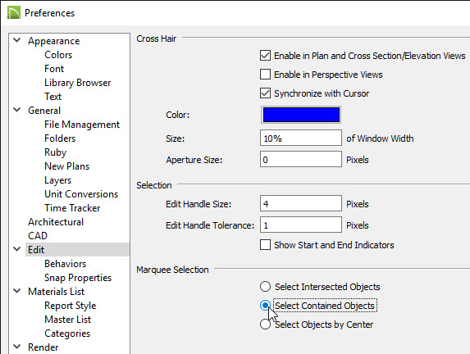Click the cross hair Size field
The width and height of the screenshot is (470, 354).
click(x=301, y=138)
